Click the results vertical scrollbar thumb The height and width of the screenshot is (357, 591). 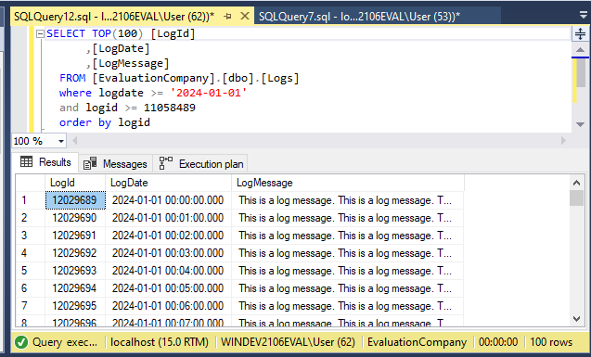click(x=576, y=198)
